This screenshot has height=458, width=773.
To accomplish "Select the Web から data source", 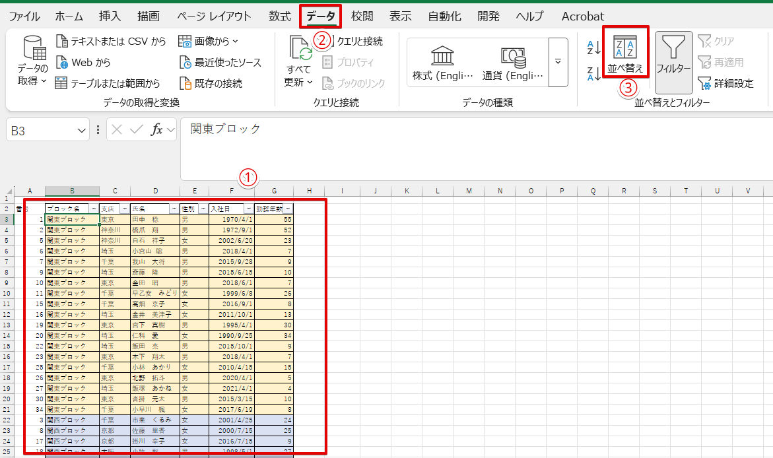I will click(83, 62).
